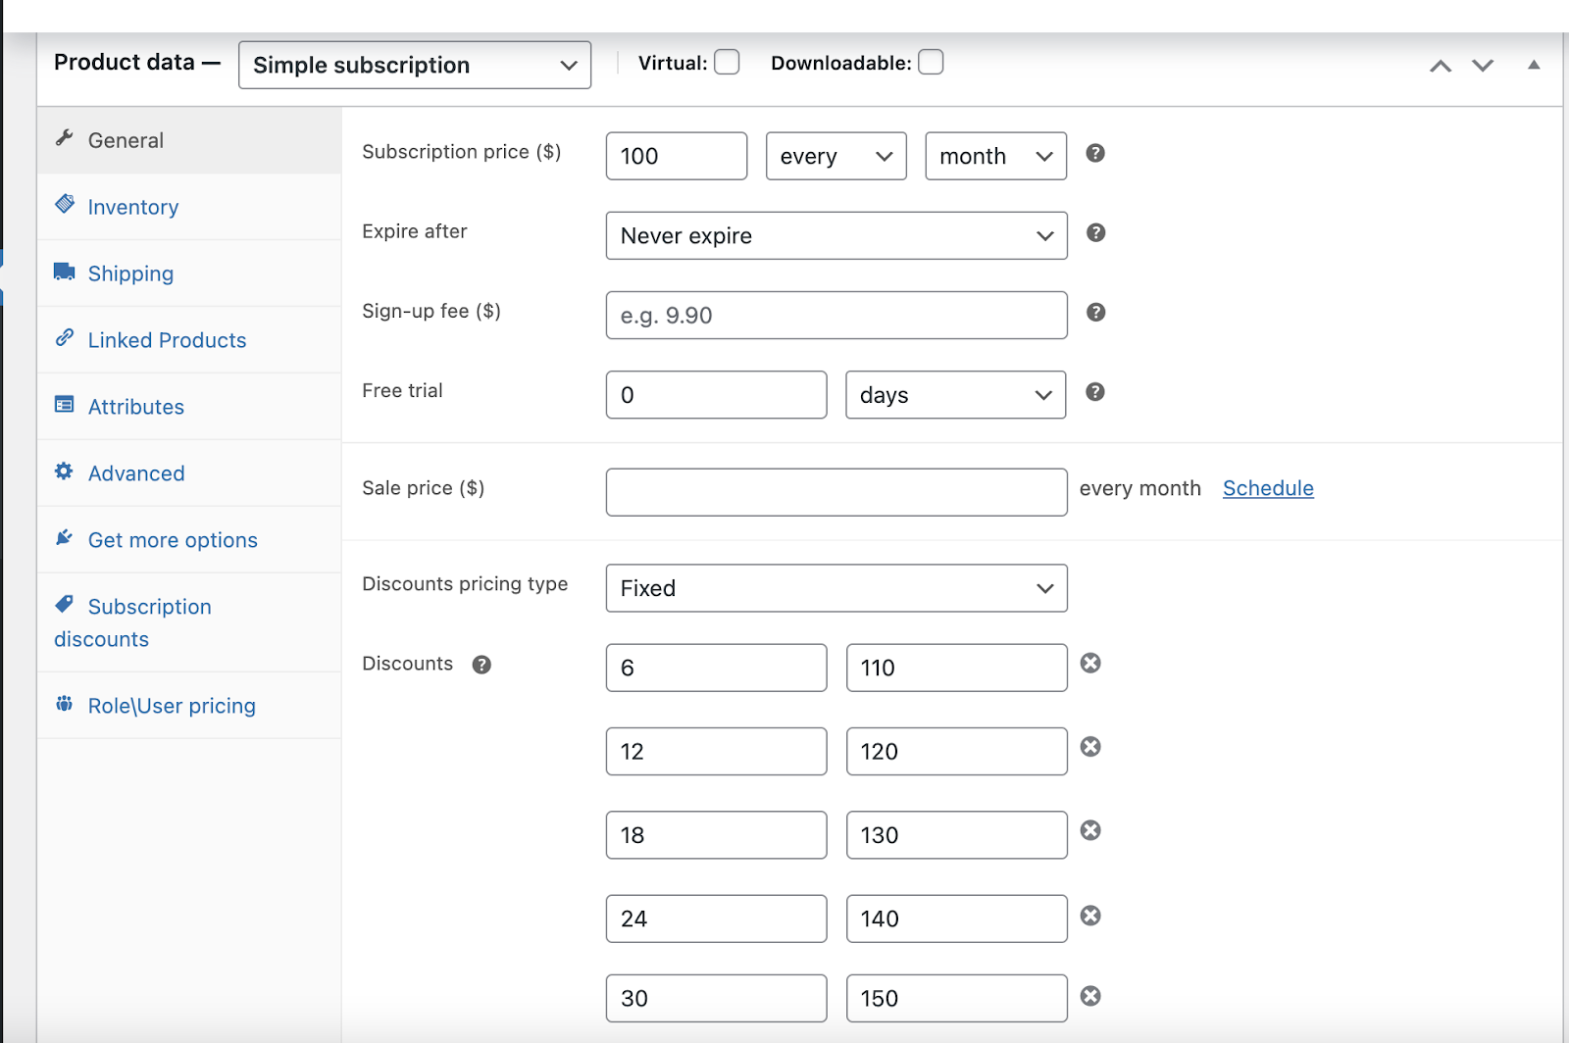This screenshot has height=1043, width=1569.
Task: Click the discount price field with 140
Action: pos(957,919)
